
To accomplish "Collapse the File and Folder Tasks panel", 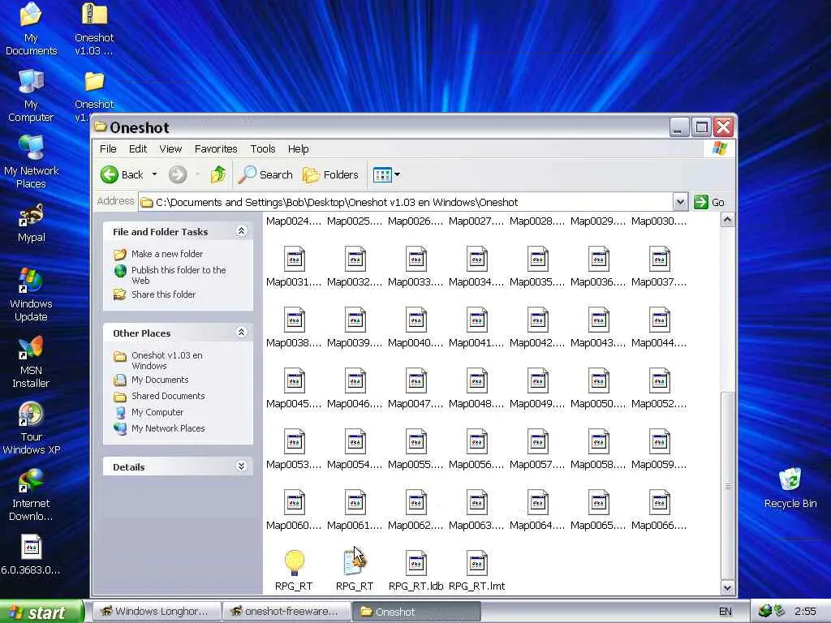I will click(241, 231).
